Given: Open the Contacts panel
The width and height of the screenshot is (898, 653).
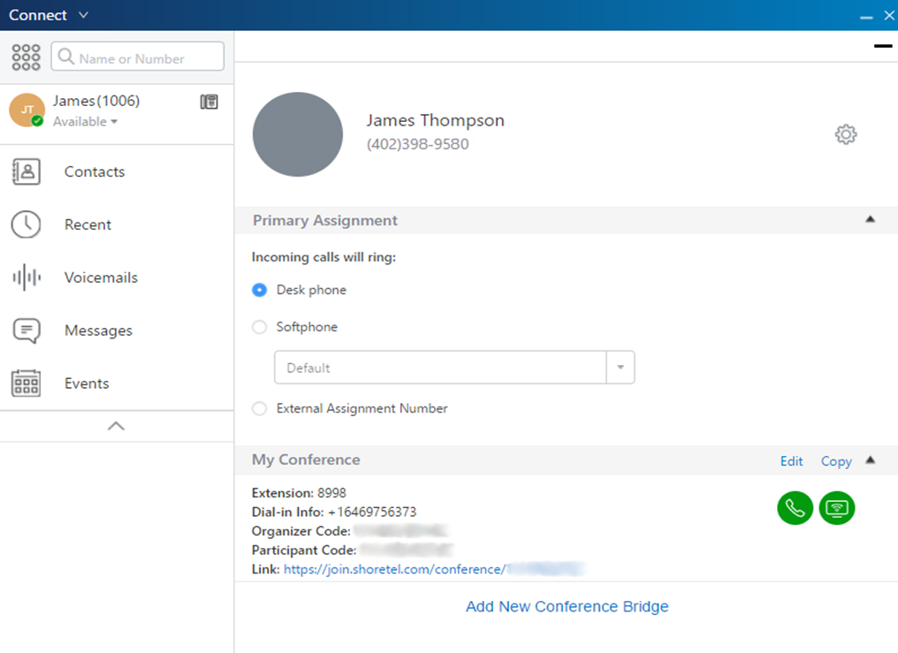Looking at the screenshot, I should (94, 171).
